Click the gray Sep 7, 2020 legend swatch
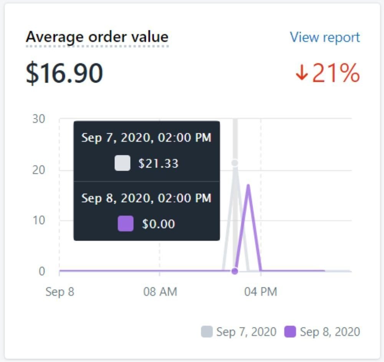 [207, 332]
